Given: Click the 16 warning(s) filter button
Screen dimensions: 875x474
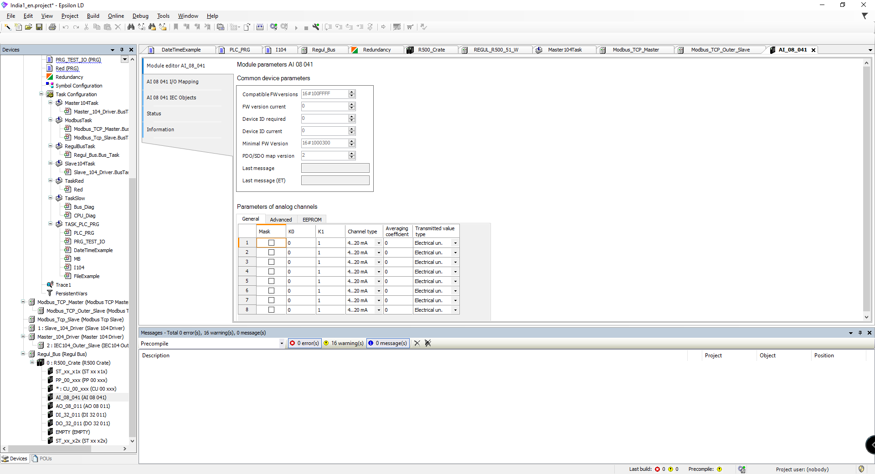Looking at the screenshot, I should pyautogui.click(x=344, y=343).
